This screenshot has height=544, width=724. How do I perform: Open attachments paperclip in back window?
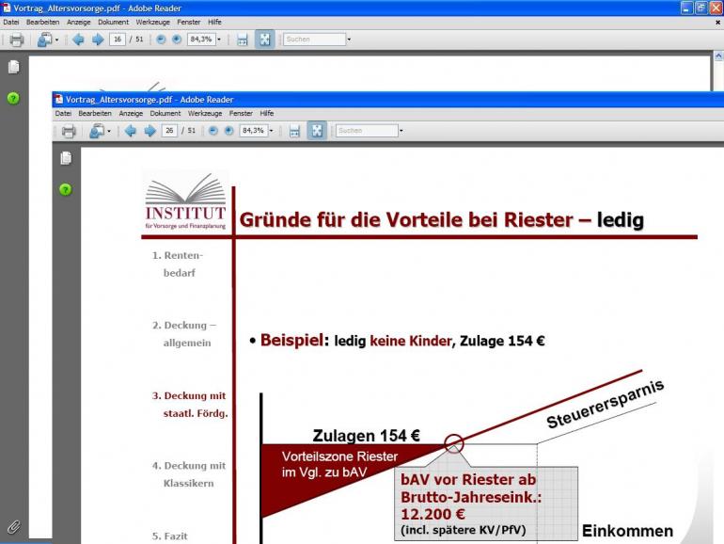14,527
